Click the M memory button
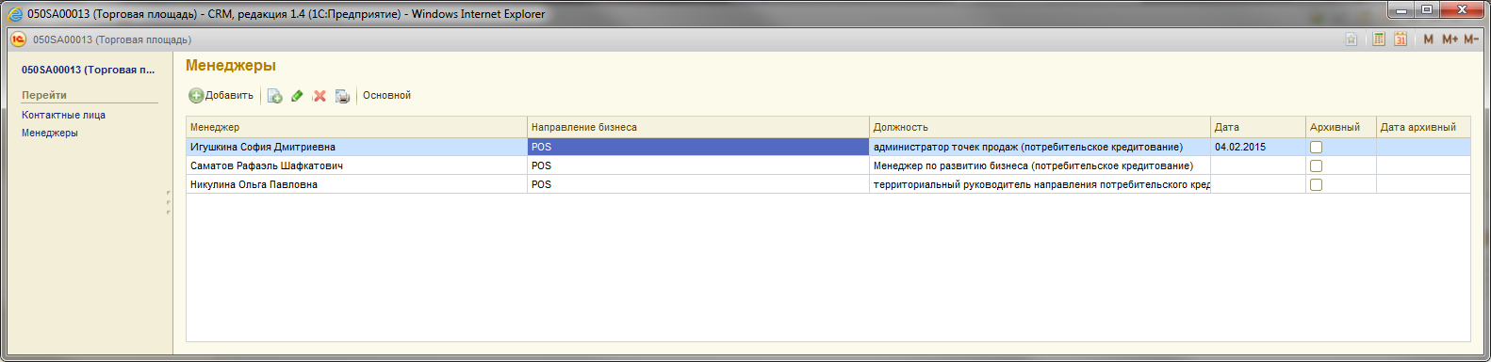 (1429, 39)
